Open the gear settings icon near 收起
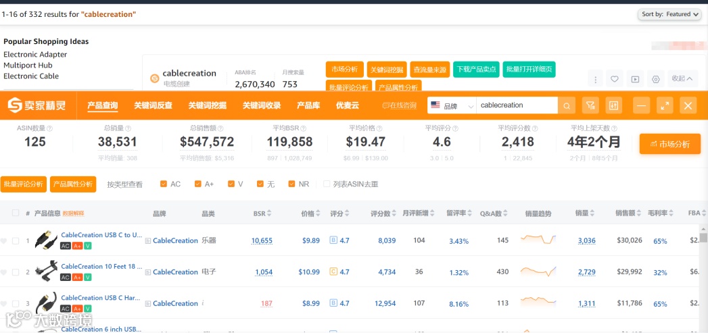This screenshot has height=333, width=708. (x=656, y=80)
